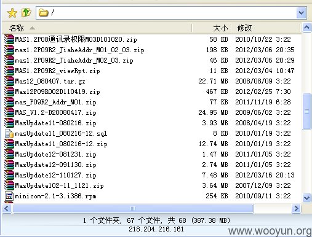
Task: Select icon of mas1.2P09R2_JiaheAddr_M01_02_03.zip
Action: tap(9, 50)
